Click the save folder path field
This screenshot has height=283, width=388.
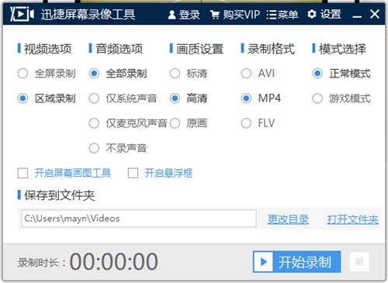pyautogui.click(x=139, y=219)
